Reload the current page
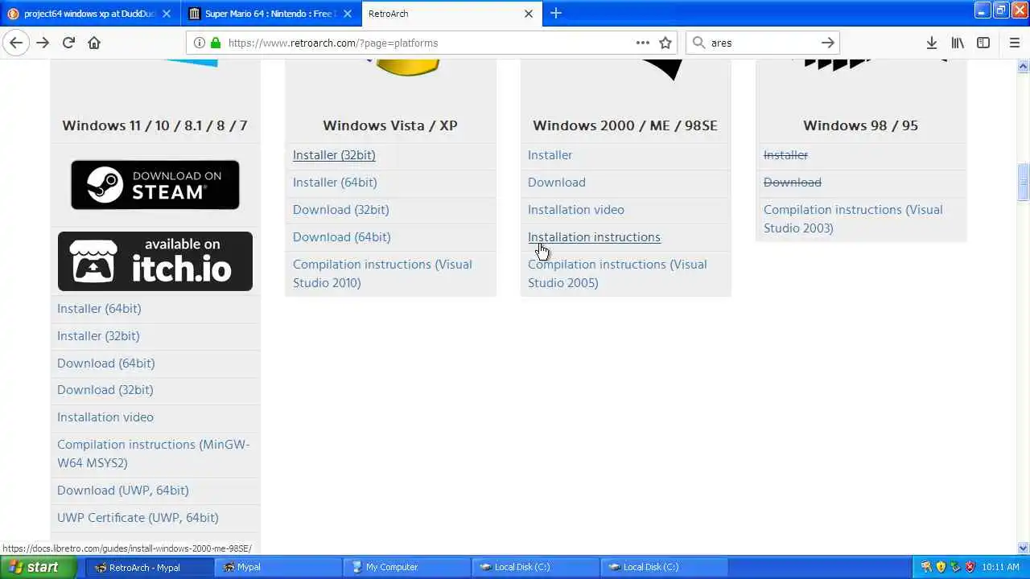The width and height of the screenshot is (1030, 579). tap(68, 43)
